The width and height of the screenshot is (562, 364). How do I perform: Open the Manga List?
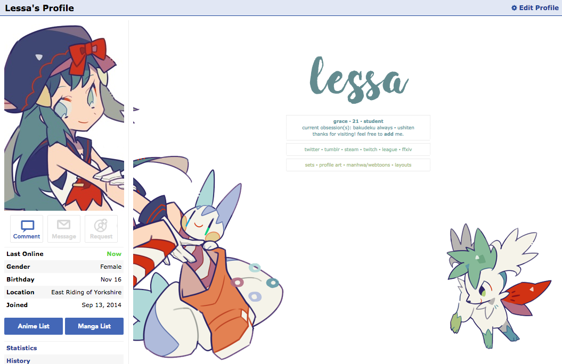94,326
